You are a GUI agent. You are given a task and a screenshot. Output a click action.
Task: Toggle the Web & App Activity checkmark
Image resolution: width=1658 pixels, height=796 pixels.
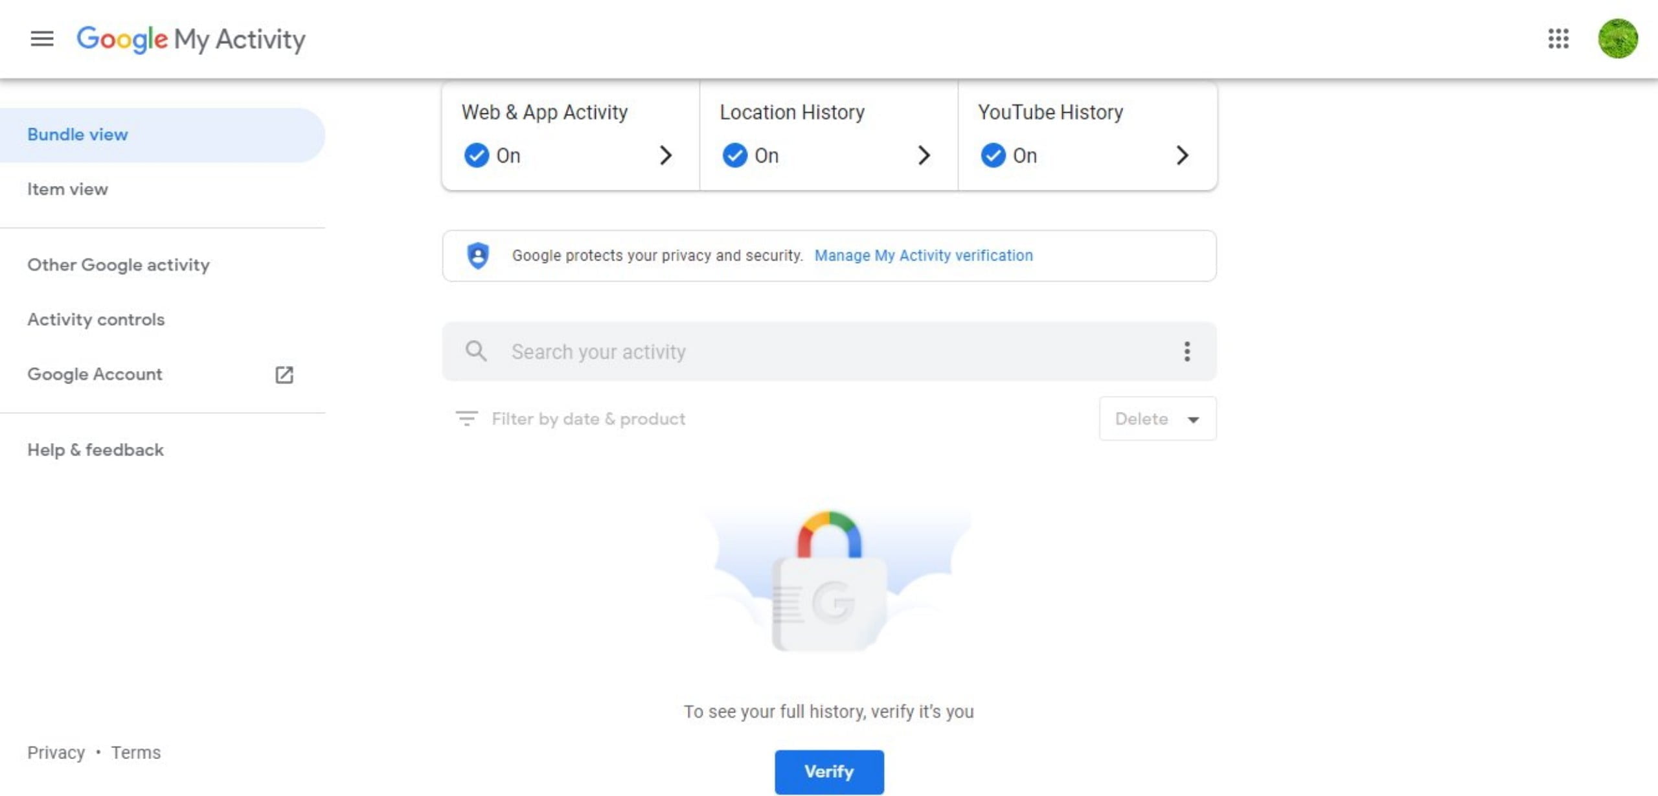pos(477,155)
